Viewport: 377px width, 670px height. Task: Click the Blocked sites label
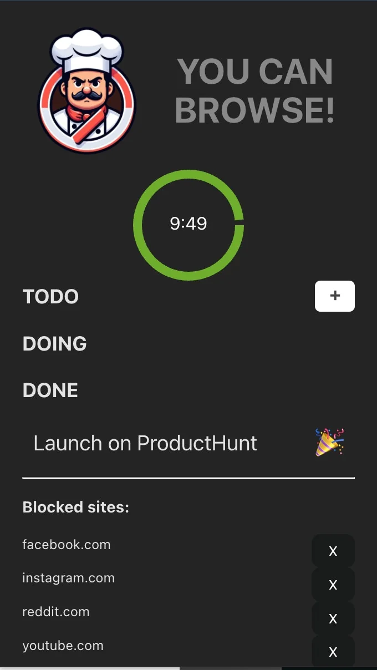pyautogui.click(x=75, y=507)
